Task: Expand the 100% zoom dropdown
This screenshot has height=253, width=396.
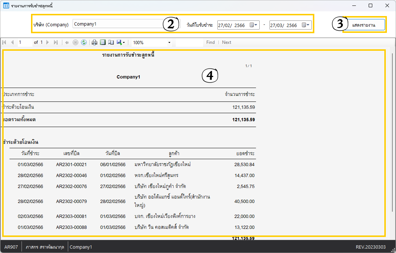Action: 169,43
